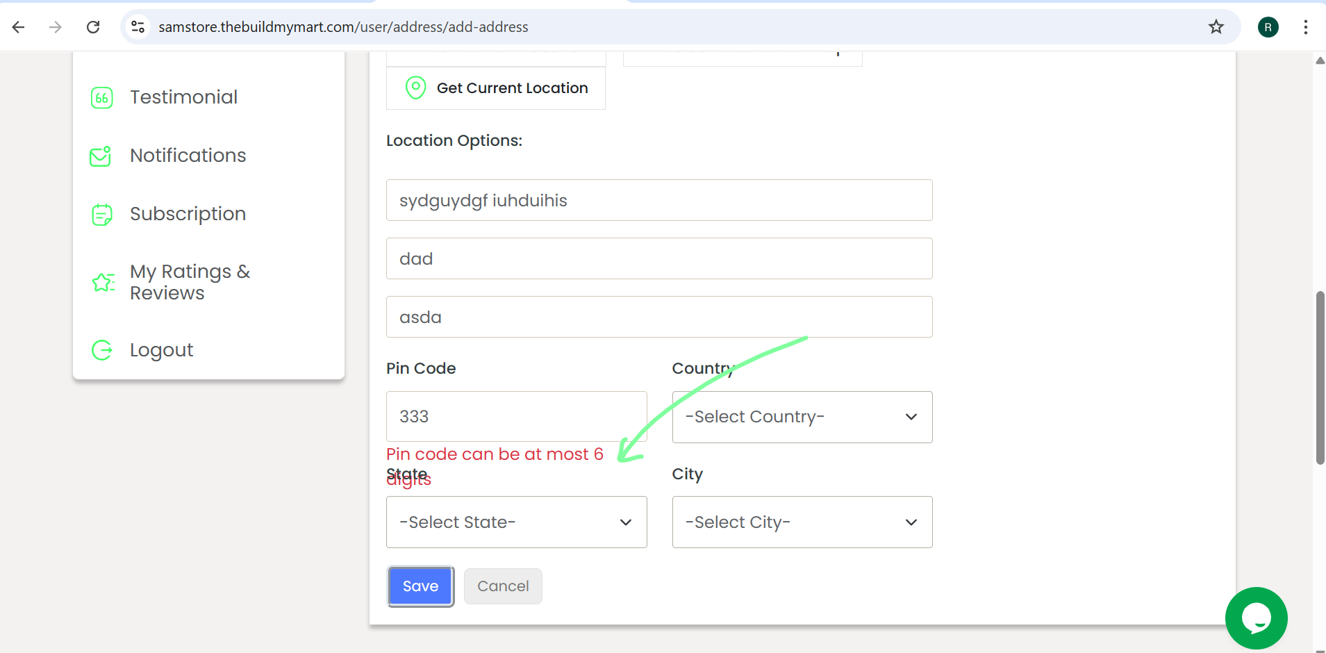The height and width of the screenshot is (653, 1326).
Task: Open My Ratings & Reviews
Action: pos(190,282)
